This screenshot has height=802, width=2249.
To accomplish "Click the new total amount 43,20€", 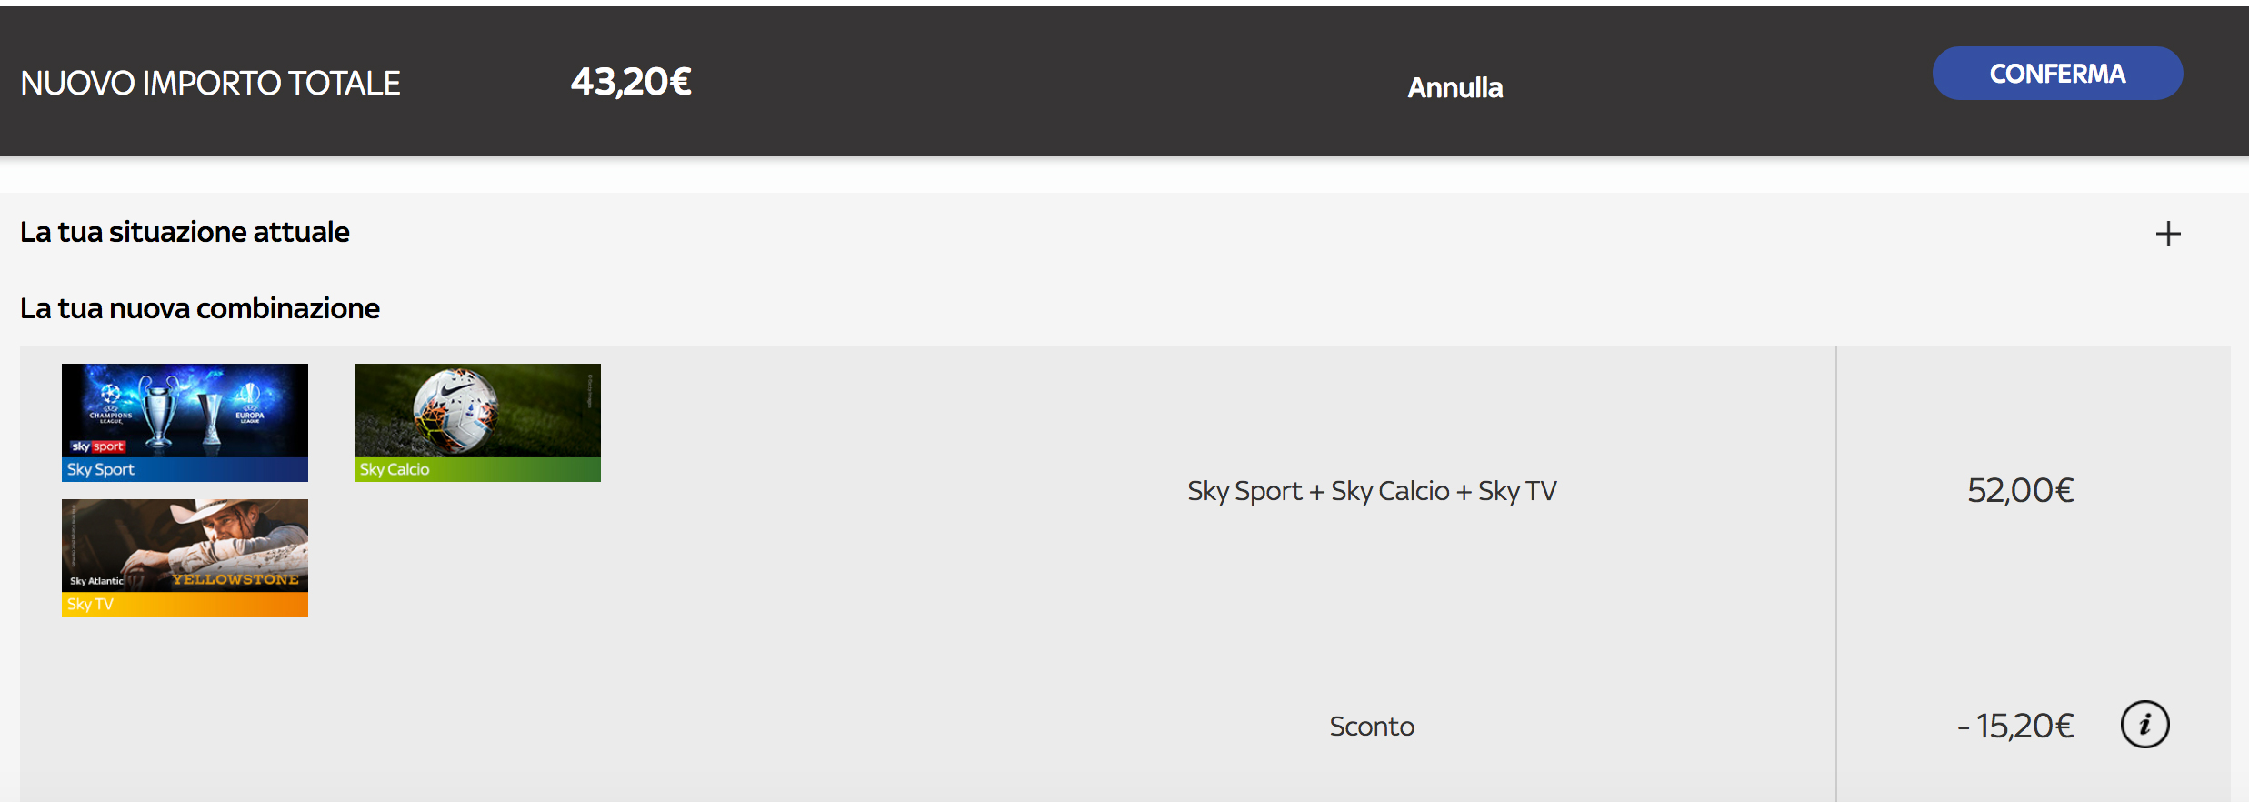I will click(631, 82).
